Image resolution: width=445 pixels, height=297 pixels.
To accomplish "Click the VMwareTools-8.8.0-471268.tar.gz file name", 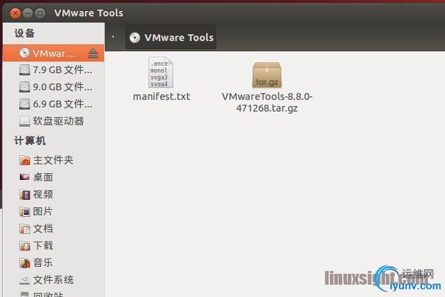I will tap(267, 102).
